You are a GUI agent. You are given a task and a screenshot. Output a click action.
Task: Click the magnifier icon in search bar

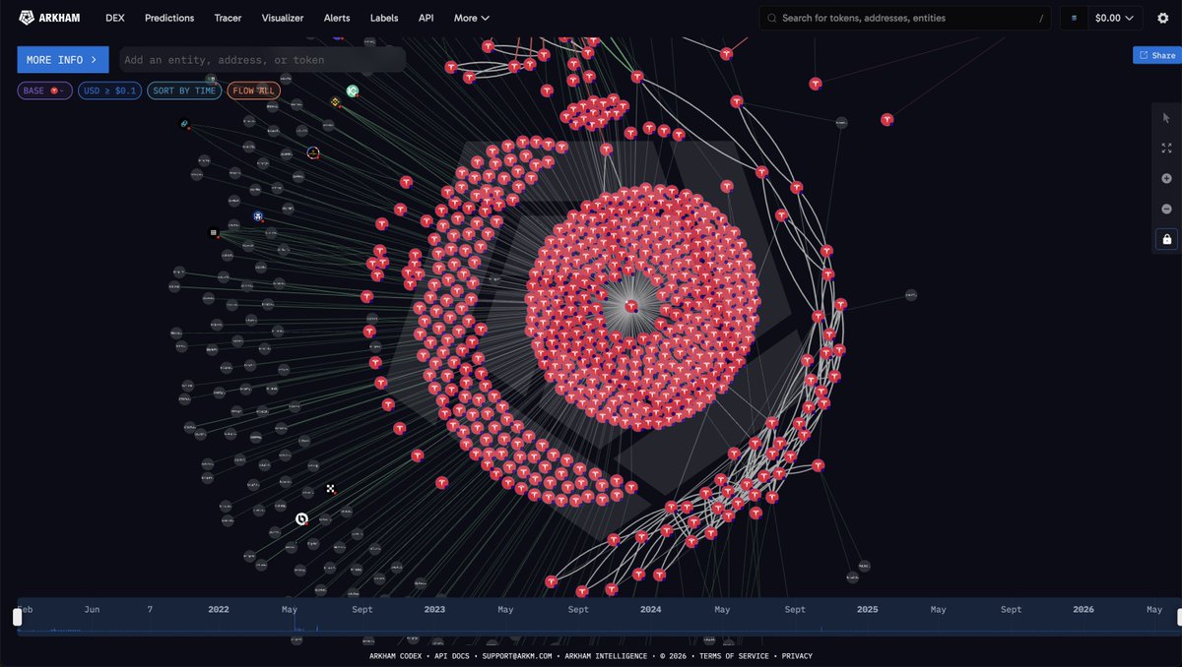tap(772, 18)
